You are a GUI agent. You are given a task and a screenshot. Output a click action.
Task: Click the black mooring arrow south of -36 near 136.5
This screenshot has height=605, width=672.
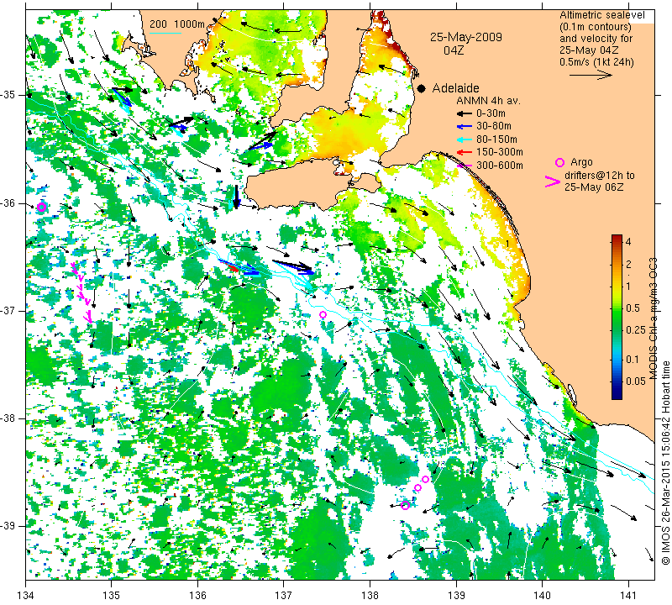coord(236,197)
